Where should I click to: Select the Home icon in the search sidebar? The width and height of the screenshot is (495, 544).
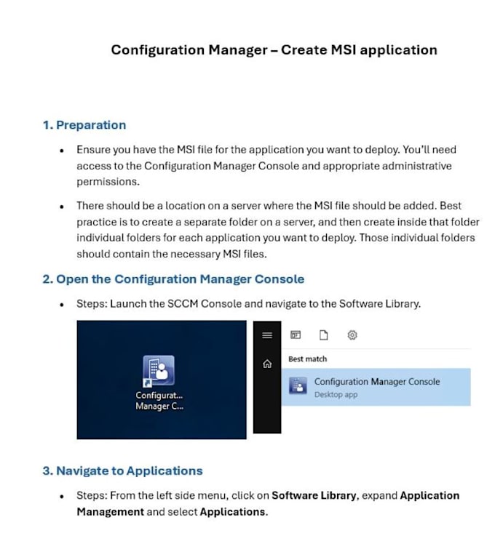click(x=267, y=364)
